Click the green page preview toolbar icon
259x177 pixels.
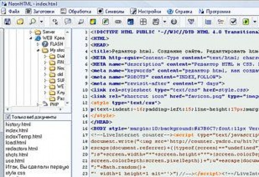(x=246, y=22)
